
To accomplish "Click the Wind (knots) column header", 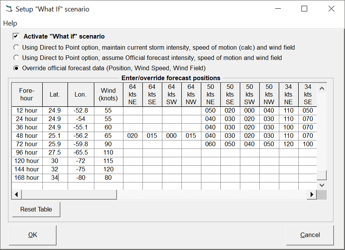I will [109, 95].
